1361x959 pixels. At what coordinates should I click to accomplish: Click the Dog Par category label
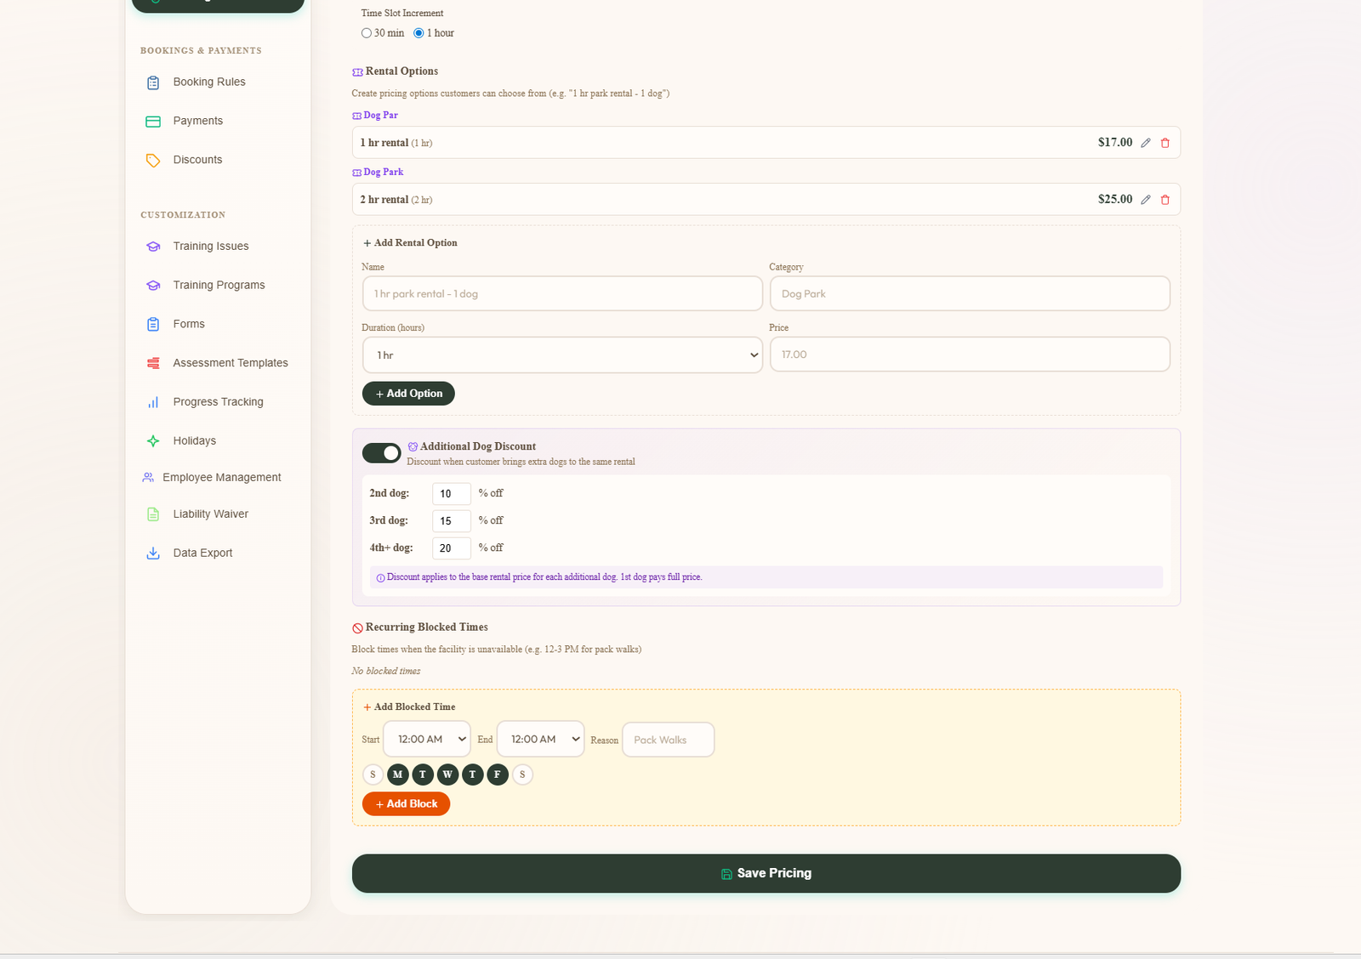click(380, 116)
